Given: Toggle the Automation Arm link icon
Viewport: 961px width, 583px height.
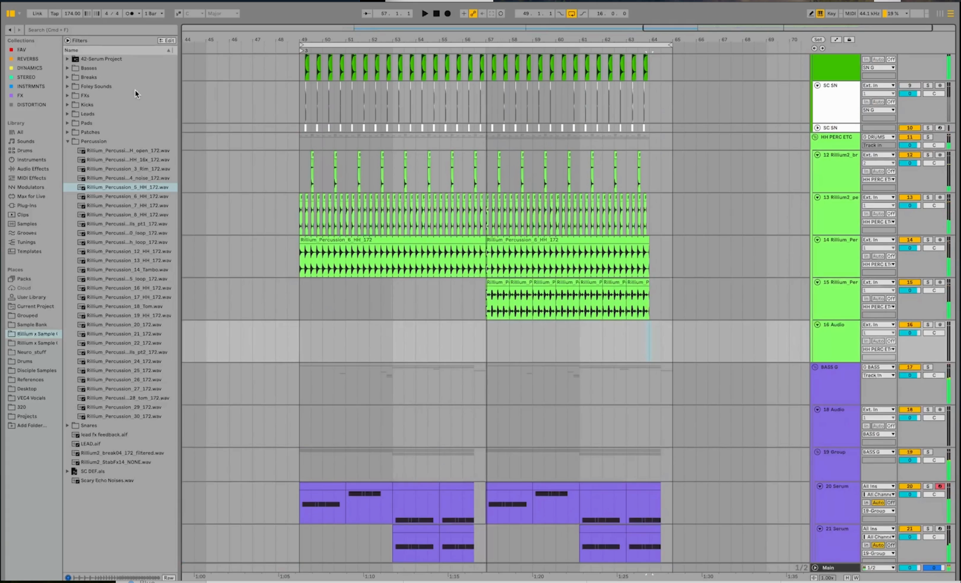Looking at the screenshot, I should (x=473, y=13).
